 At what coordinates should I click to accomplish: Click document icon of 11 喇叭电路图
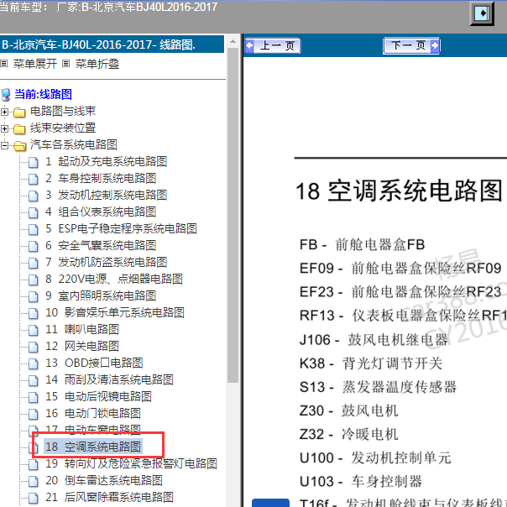[x=33, y=331]
